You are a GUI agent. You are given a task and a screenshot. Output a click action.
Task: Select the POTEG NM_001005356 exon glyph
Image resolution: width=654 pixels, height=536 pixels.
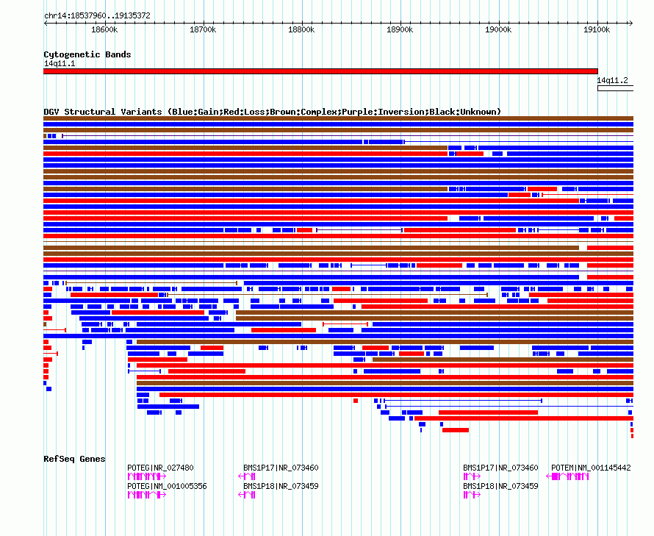pyautogui.click(x=147, y=495)
